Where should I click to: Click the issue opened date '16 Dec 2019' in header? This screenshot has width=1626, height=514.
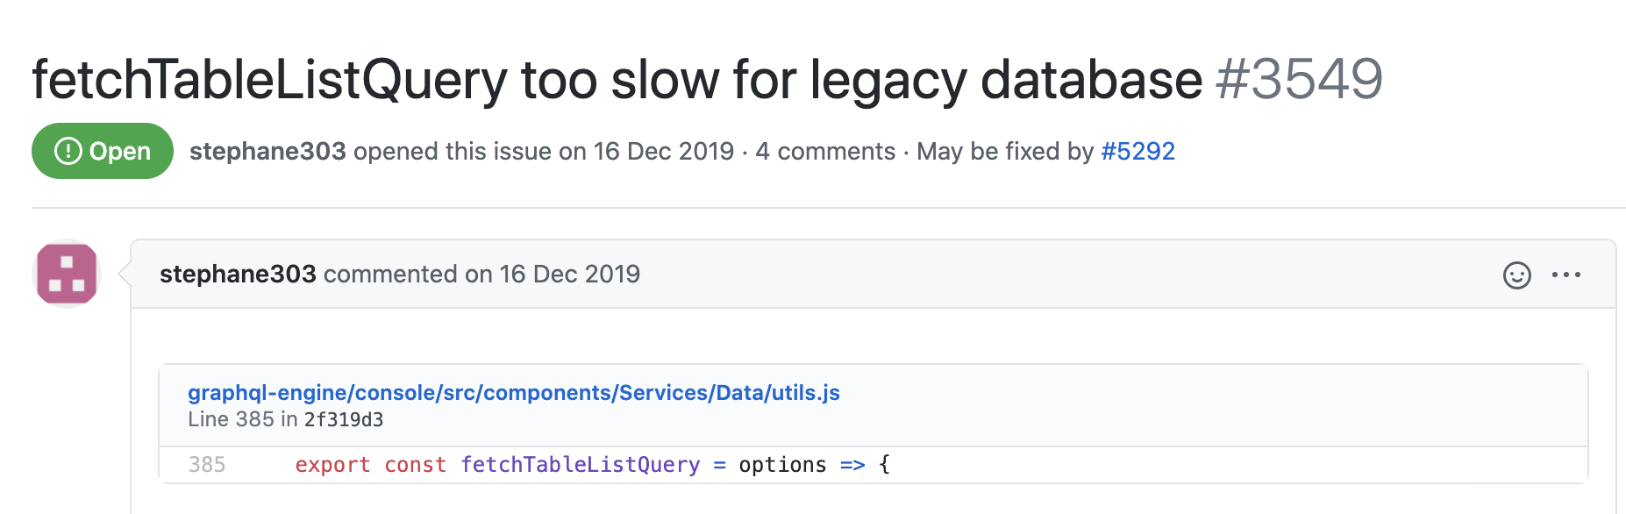click(x=663, y=151)
